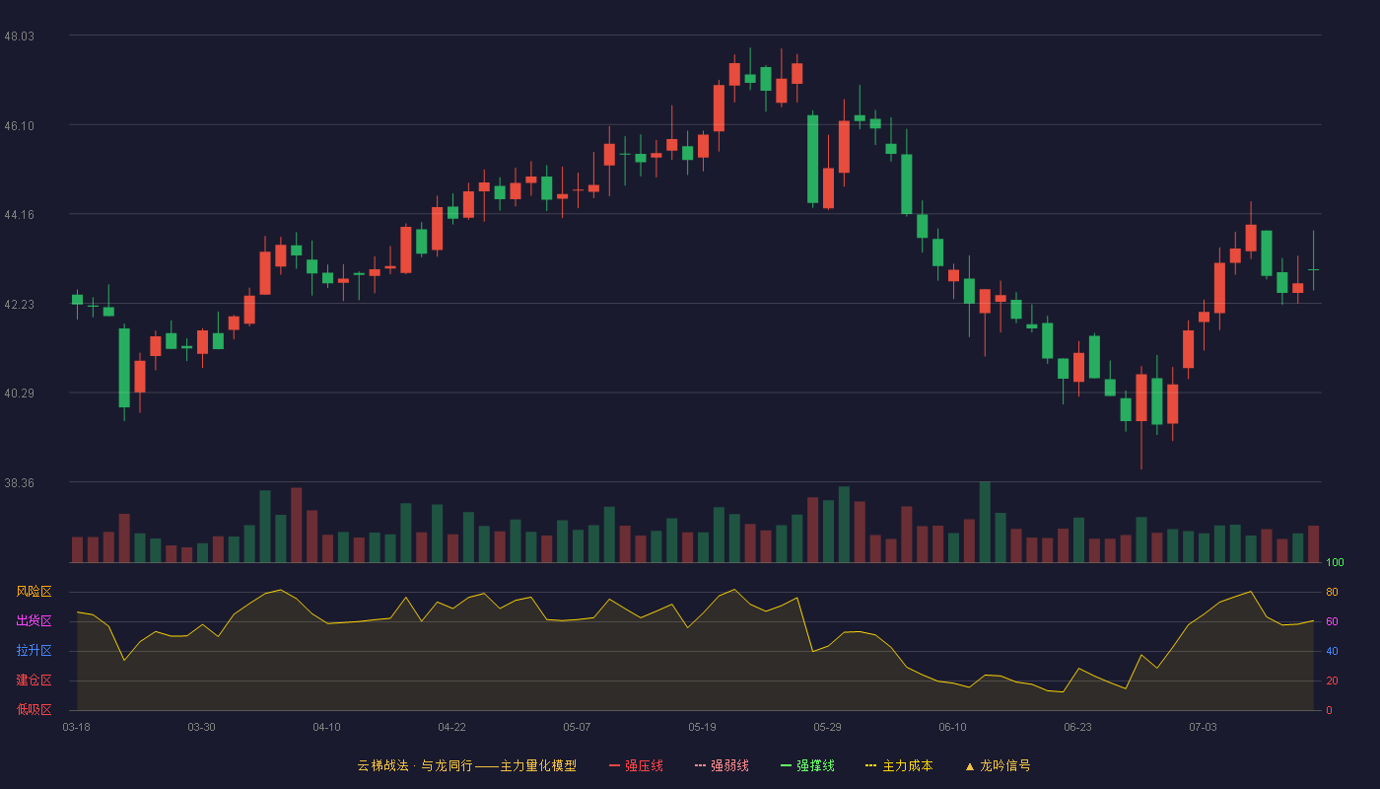Toggle the 强撑线 legend entry
Viewport: 1380px width, 789px height.
(x=807, y=765)
